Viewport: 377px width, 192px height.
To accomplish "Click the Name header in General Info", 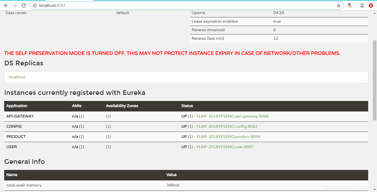I will [12, 175].
